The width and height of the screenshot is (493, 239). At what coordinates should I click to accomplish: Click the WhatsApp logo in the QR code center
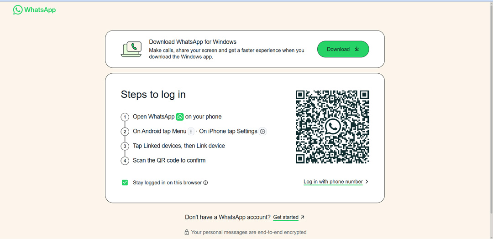pyautogui.click(x=332, y=127)
